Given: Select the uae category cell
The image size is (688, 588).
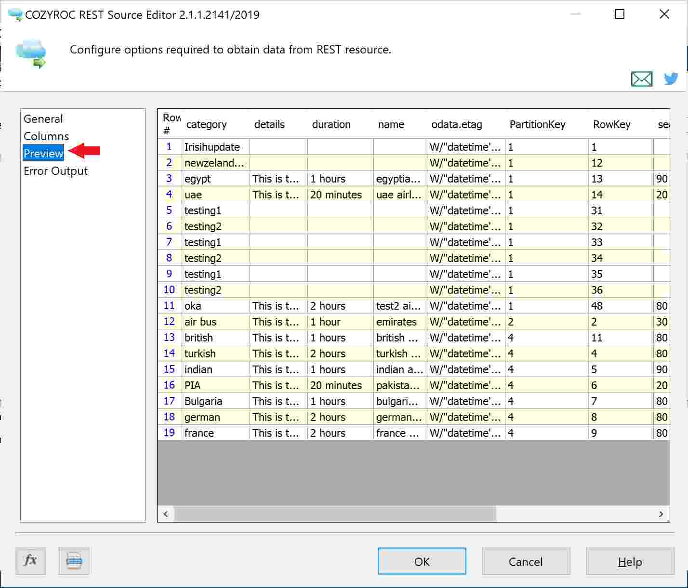Looking at the screenshot, I should pos(215,195).
